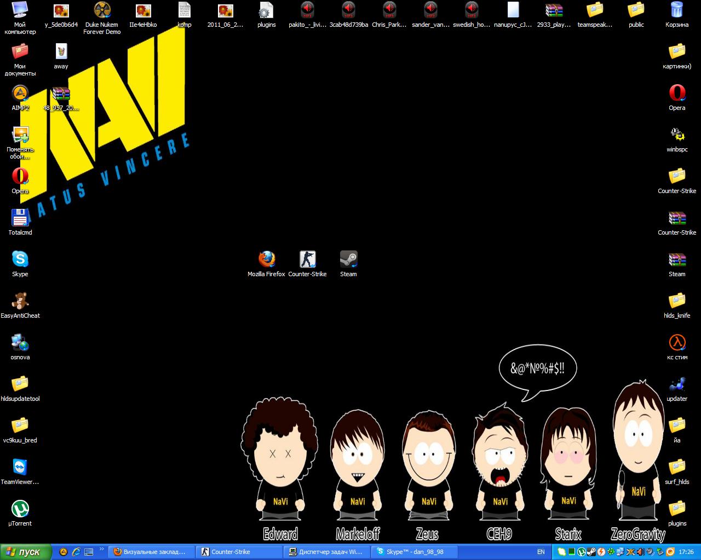Select the pakito_-_livi... MP3 file
Screen dimensions: 701x560
click(x=307, y=15)
